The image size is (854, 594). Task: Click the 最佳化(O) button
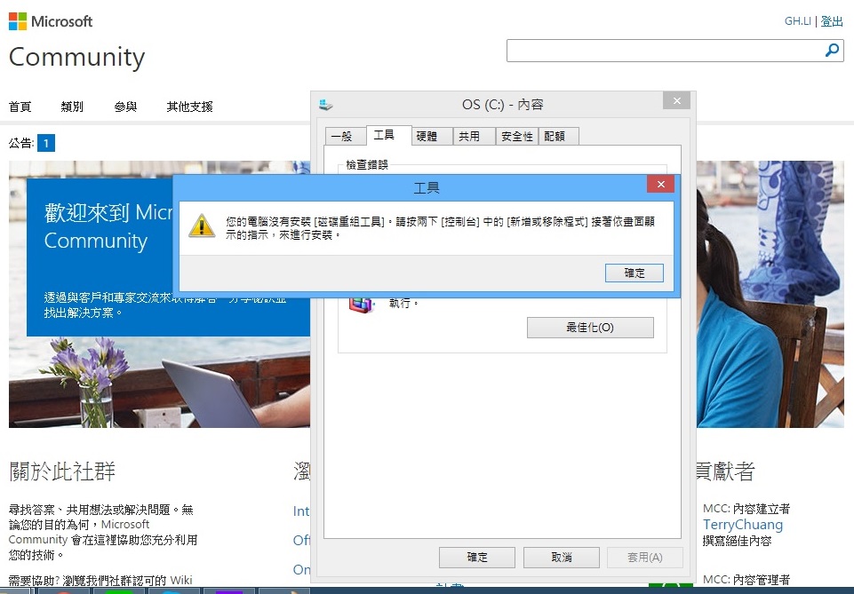[x=590, y=328]
